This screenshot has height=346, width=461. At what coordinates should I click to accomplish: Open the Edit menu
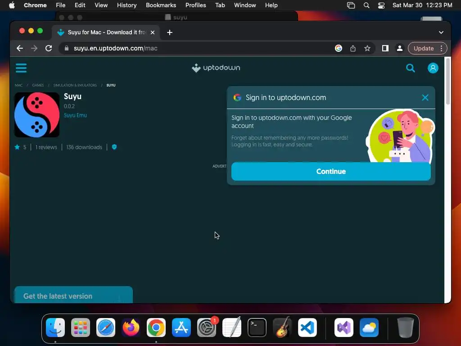point(80,5)
